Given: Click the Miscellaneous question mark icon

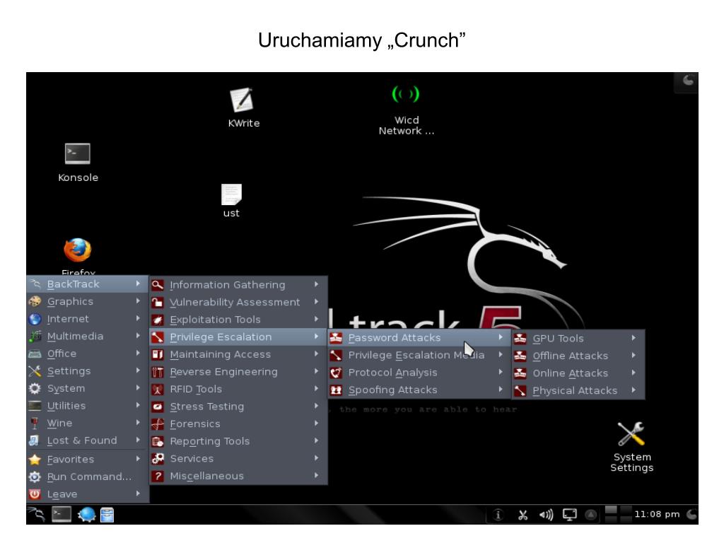Looking at the screenshot, I should pyautogui.click(x=158, y=476).
